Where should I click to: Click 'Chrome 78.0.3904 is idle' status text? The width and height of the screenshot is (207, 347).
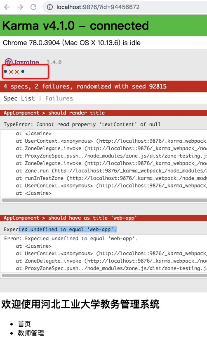click(x=72, y=43)
